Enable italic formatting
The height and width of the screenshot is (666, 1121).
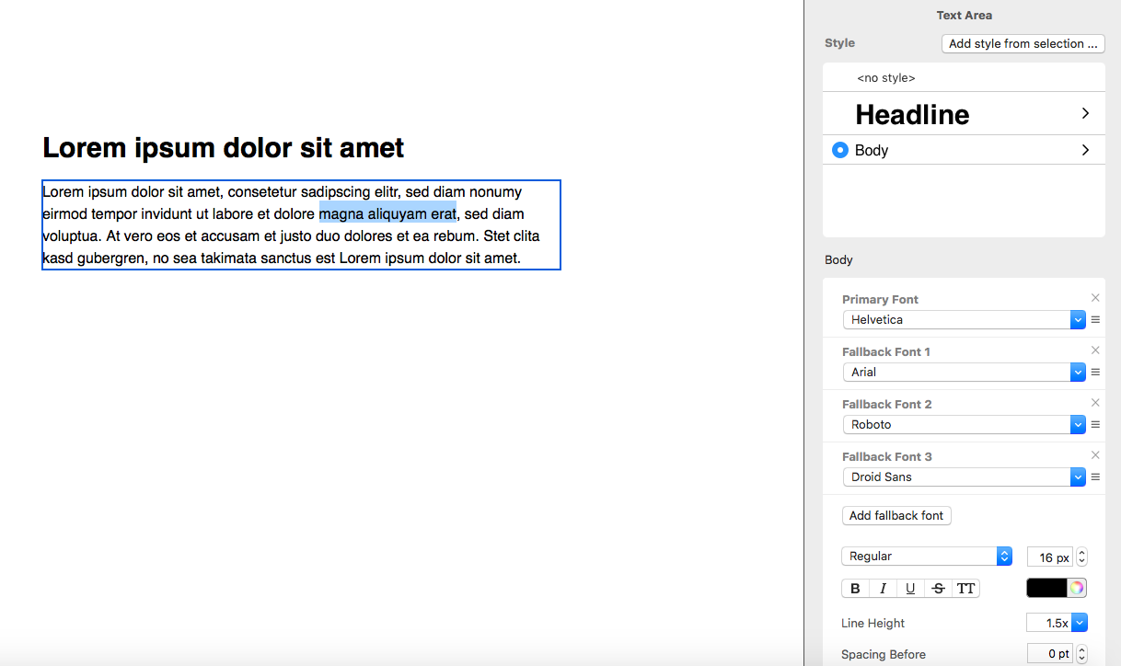883,588
